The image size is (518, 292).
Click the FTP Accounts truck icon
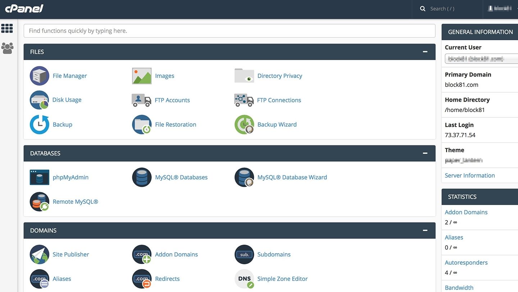click(141, 100)
